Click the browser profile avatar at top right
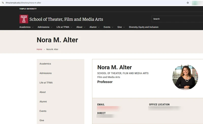 coord(197,3)
